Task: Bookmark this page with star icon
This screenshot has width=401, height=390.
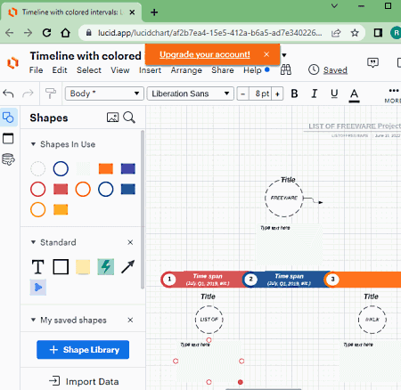Action: click(x=355, y=33)
